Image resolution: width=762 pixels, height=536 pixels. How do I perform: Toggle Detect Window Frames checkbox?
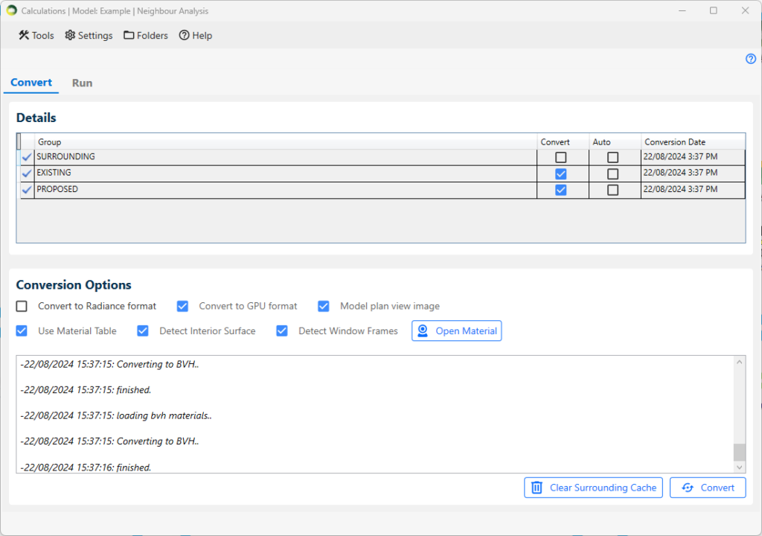click(282, 331)
